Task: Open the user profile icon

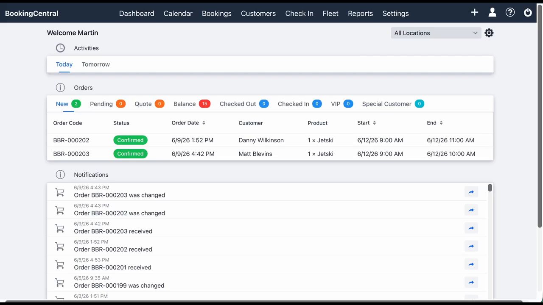Action: (x=492, y=13)
